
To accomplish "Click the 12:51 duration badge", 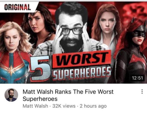I will (137, 78).
